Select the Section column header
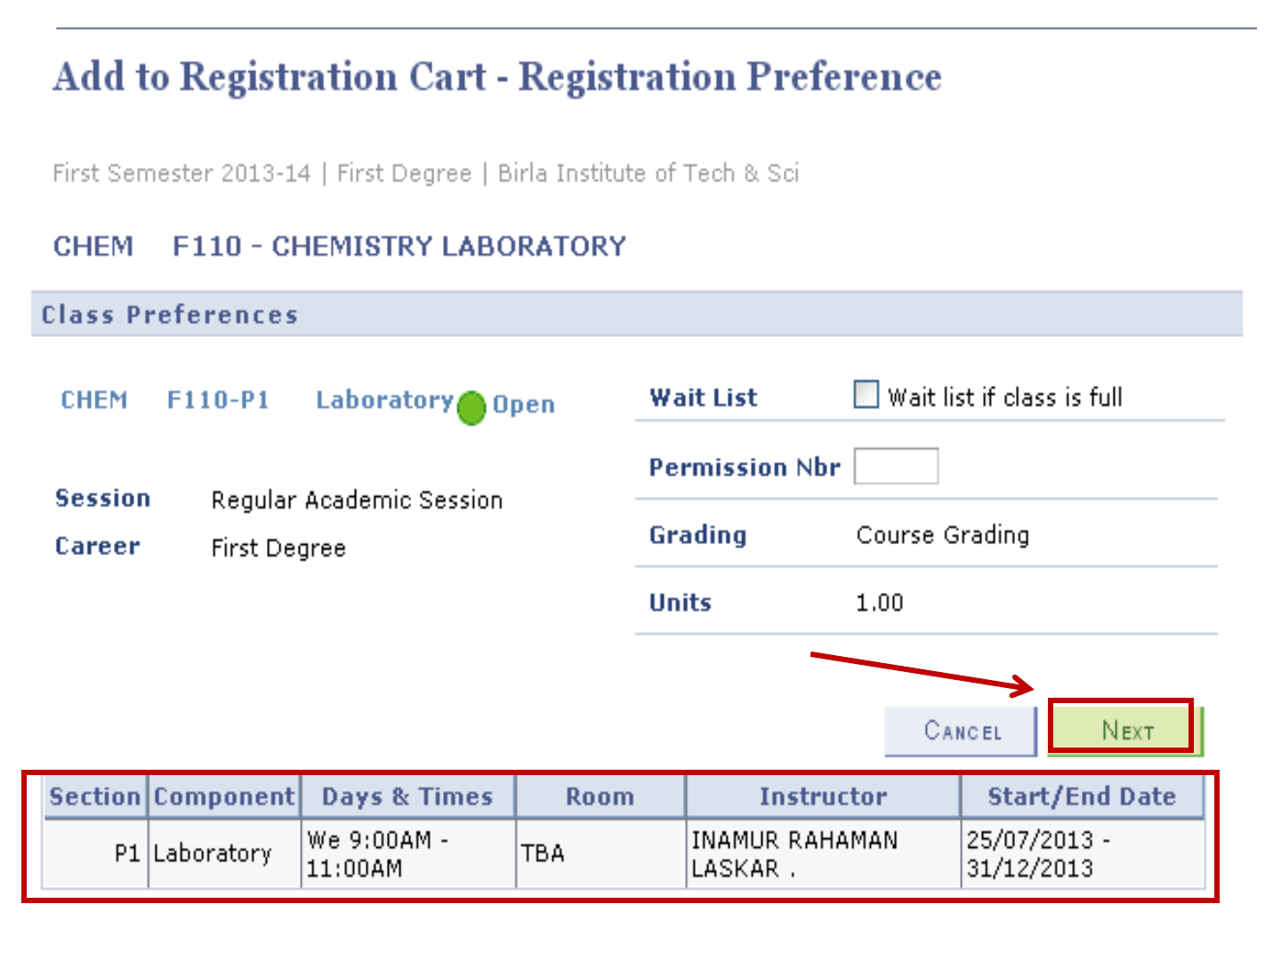This screenshot has width=1281, height=960. click(95, 796)
